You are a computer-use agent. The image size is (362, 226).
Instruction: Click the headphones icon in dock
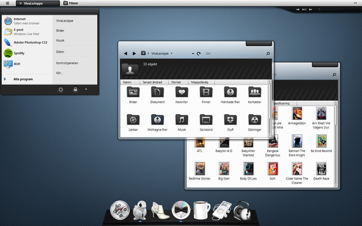242,211
